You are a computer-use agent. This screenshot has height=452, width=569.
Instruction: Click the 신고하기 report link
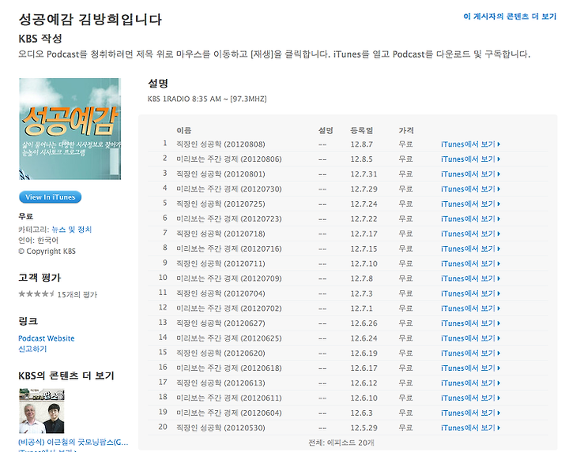click(x=32, y=349)
